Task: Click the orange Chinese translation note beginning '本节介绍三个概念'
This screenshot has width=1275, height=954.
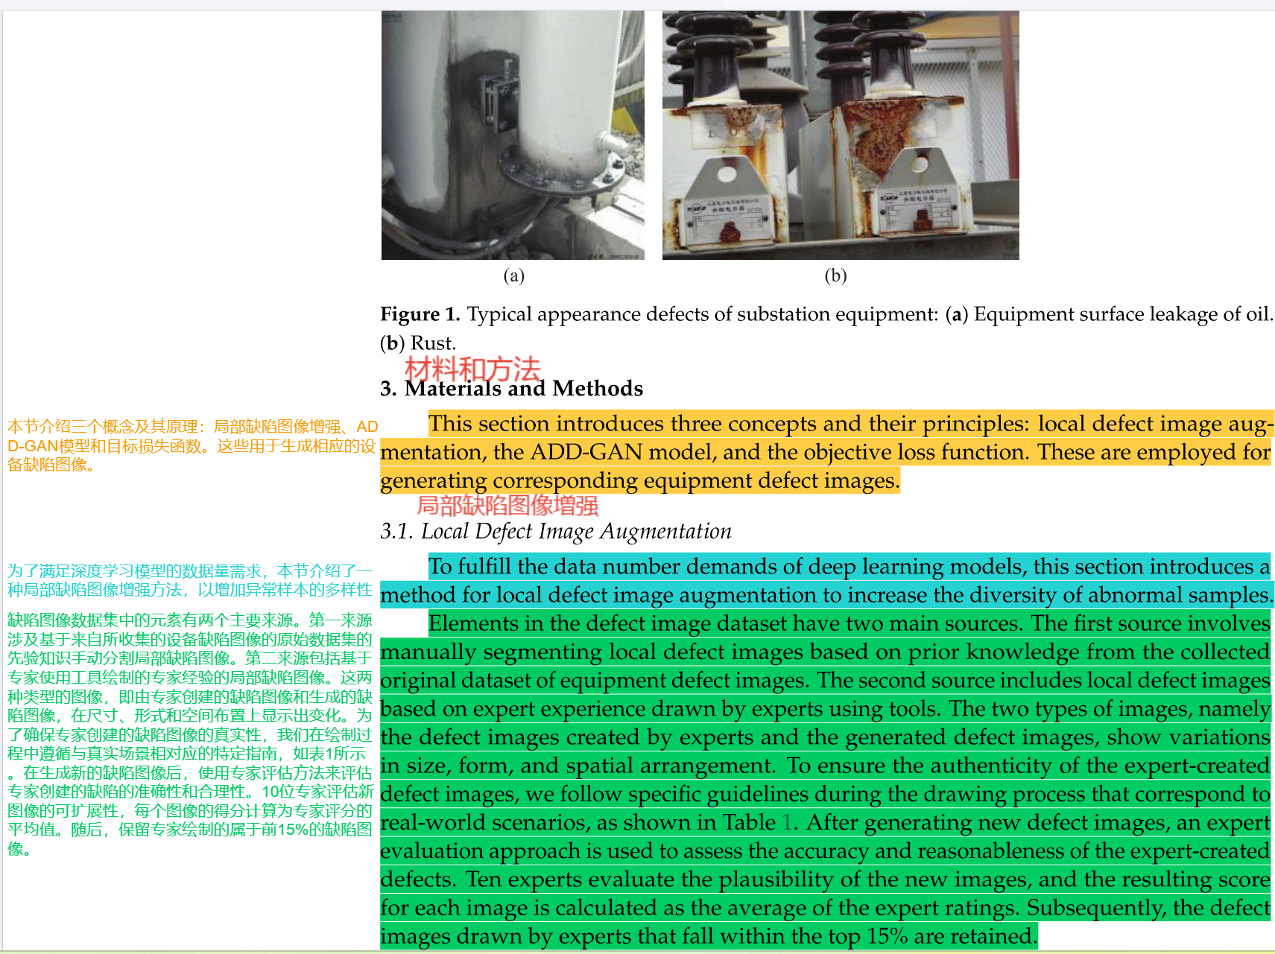Action: click(x=192, y=445)
